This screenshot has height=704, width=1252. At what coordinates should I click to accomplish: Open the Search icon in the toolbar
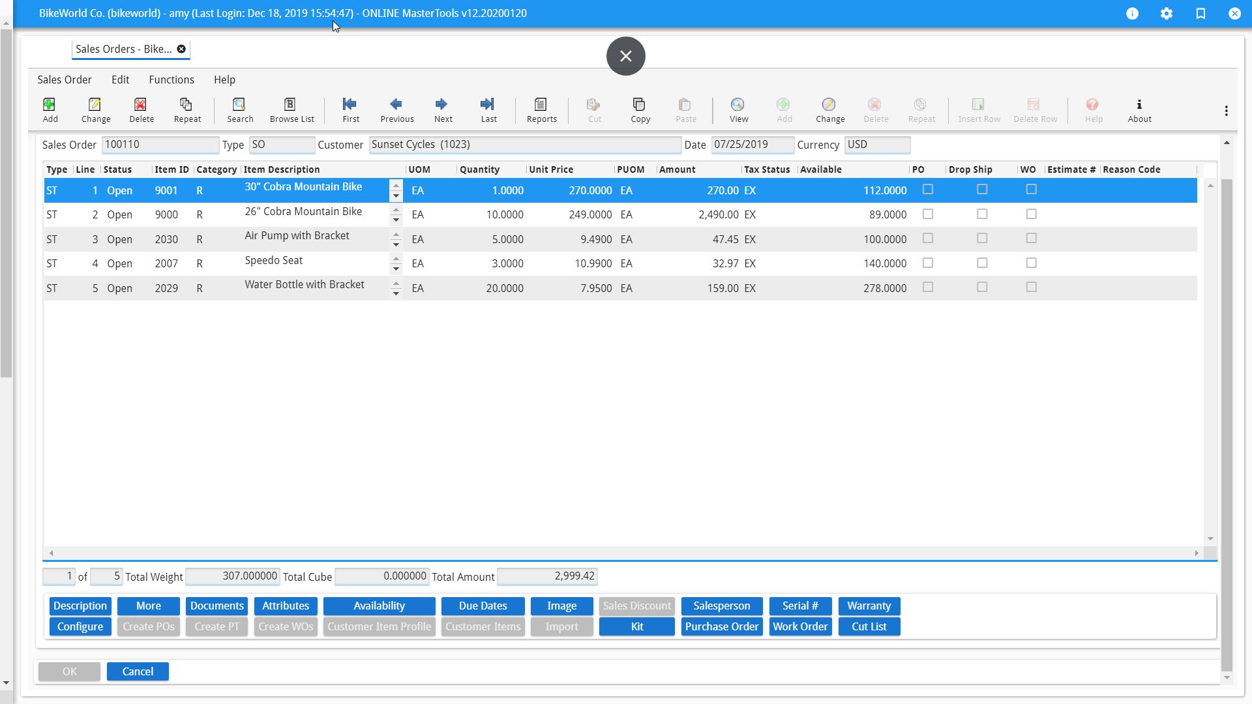[239, 110]
